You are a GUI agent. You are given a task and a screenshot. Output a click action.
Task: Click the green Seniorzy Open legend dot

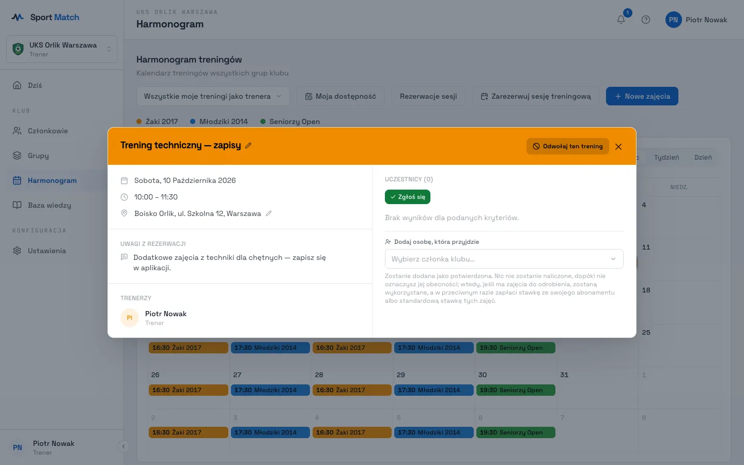point(263,121)
